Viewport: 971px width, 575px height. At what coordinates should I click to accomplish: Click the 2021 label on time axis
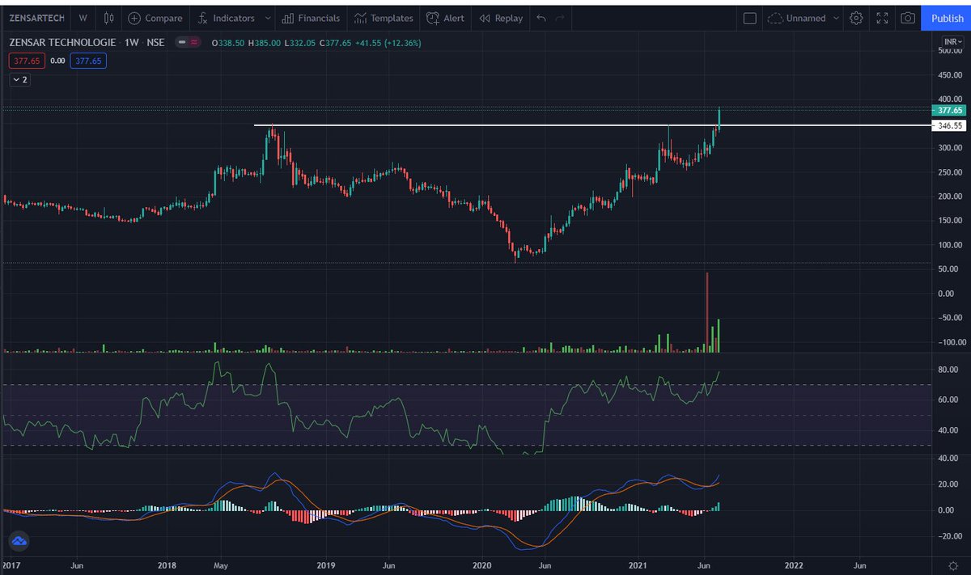(639, 566)
